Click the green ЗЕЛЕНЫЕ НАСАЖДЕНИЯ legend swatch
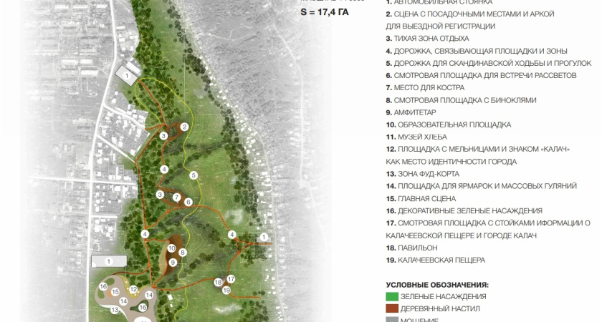The image size is (602, 322). 391,296
